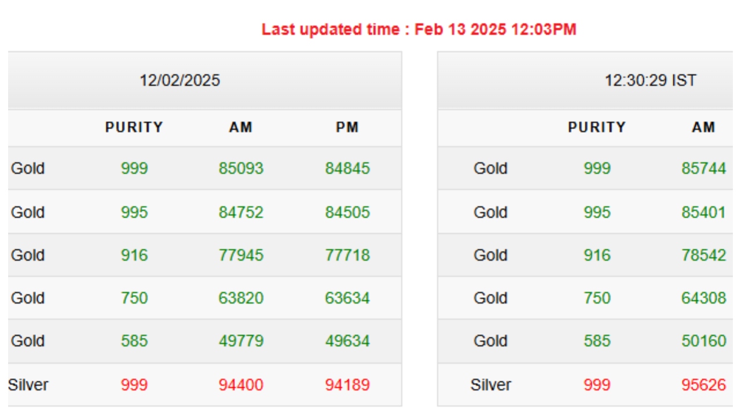Click the 85401 price value
The width and height of the screenshot is (741, 416).
pyautogui.click(x=703, y=213)
